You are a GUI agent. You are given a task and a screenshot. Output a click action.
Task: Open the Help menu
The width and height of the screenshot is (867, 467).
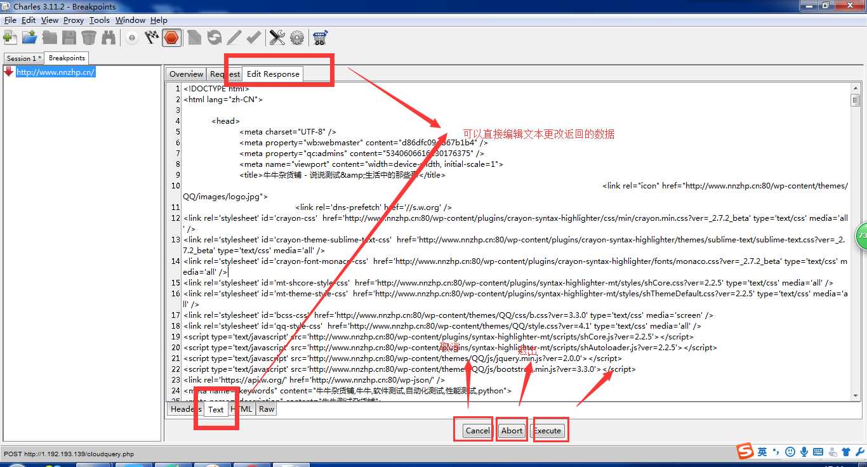pyautogui.click(x=159, y=20)
